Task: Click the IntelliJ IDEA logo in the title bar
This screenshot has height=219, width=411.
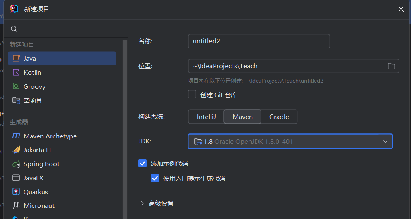Action: point(14,9)
